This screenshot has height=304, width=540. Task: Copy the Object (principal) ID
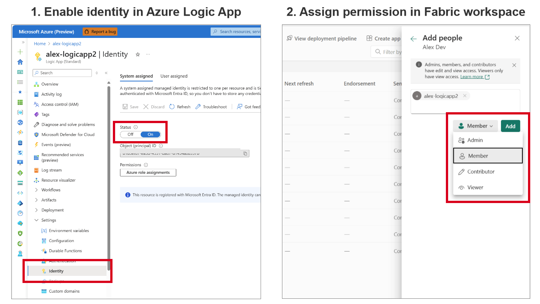point(245,154)
